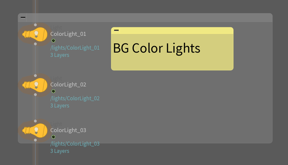Click the yellow header of the sticky note
Screen dimensions: 288x165
(174, 31)
